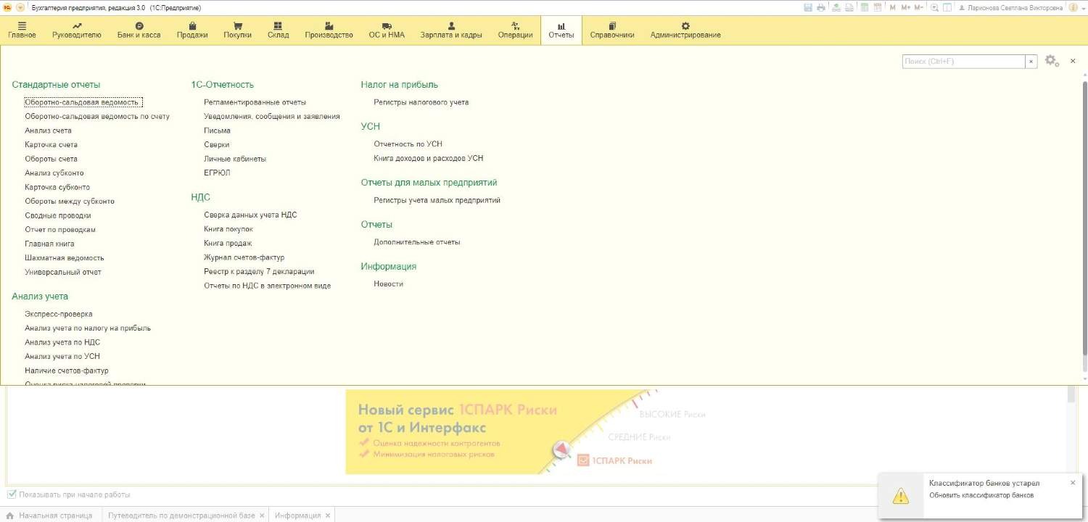Click the Поиск (Ctrl+F) search field
Image resolution: width=1088 pixels, height=522 pixels.
963,62
